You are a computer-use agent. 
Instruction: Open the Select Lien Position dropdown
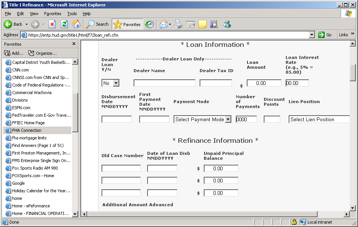coord(319,119)
